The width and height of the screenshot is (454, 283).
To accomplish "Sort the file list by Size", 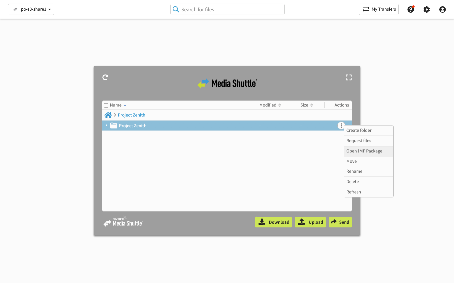I will click(307, 105).
